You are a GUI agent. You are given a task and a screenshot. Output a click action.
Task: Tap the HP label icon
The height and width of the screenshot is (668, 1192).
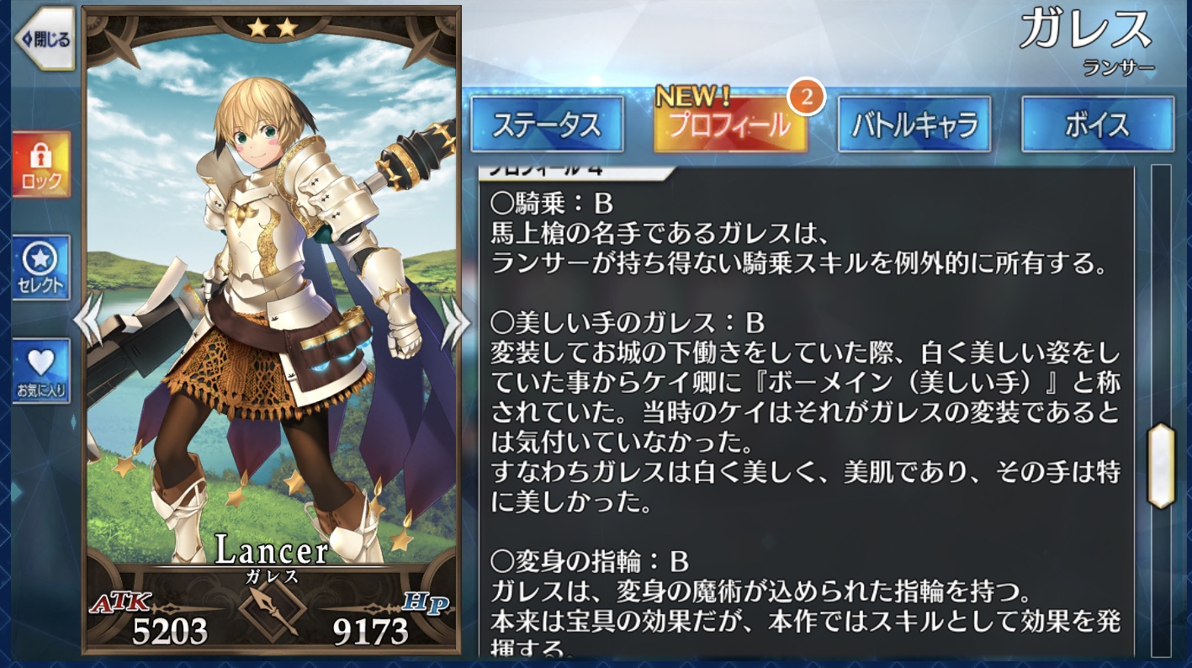point(426,602)
